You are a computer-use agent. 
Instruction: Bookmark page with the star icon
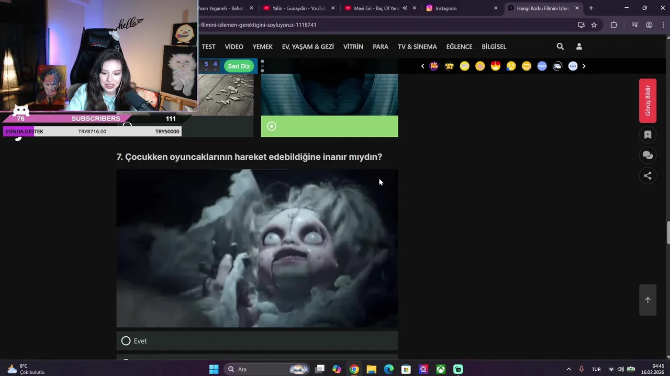tap(594, 25)
